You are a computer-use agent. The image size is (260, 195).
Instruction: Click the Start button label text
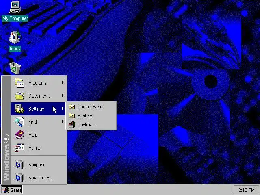tap(16, 190)
